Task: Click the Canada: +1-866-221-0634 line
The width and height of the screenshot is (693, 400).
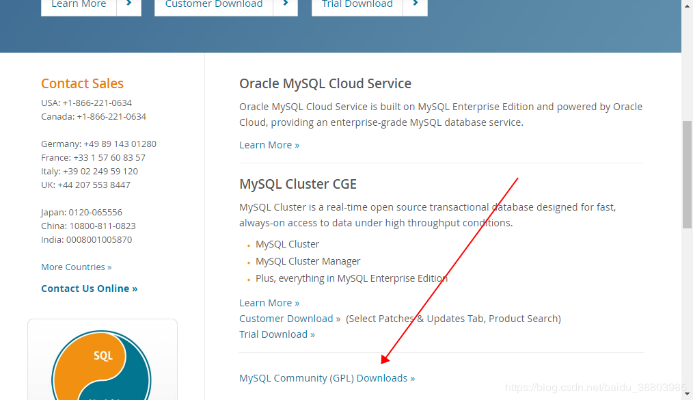Action: click(94, 117)
